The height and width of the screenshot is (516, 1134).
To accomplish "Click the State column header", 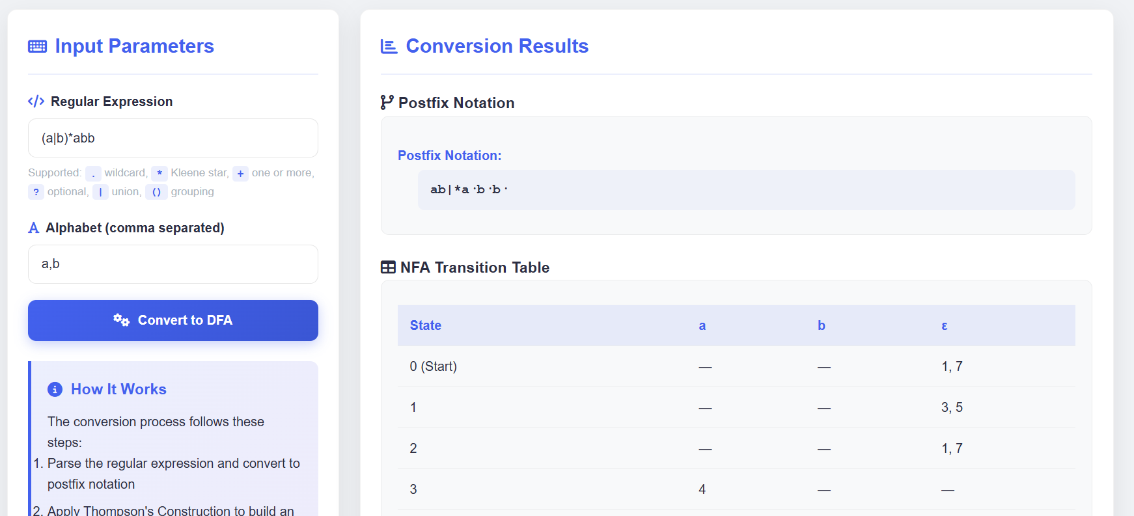I will (425, 325).
